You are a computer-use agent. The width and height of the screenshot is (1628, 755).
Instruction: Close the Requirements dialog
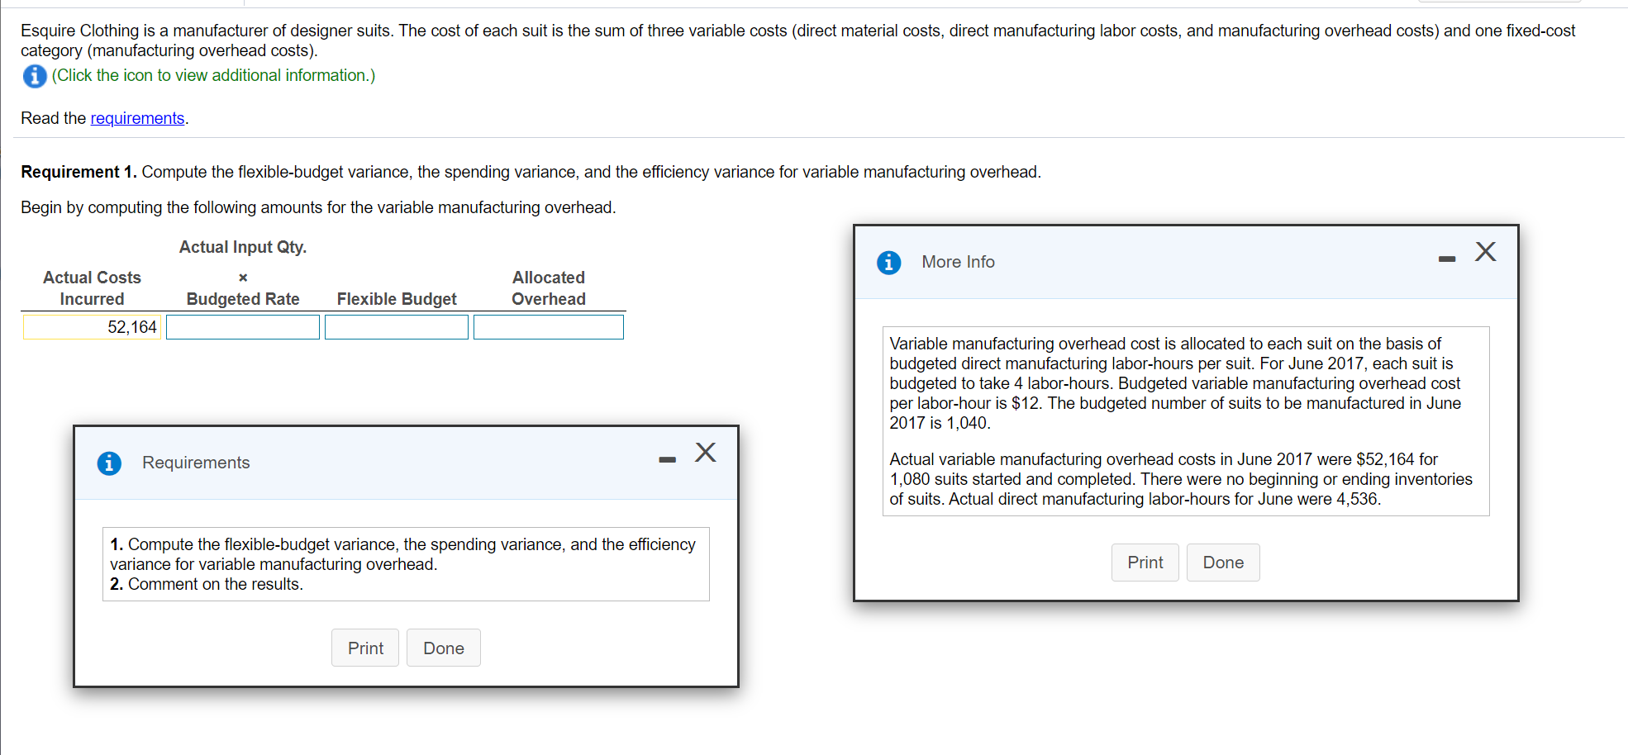[x=705, y=453]
